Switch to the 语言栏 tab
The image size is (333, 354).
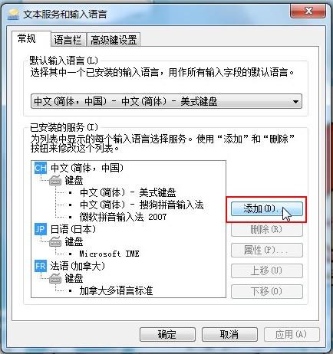point(68,40)
